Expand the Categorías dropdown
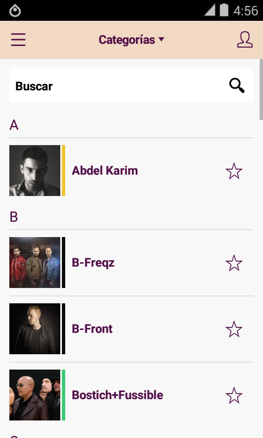The height and width of the screenshot is (438, 263). coord(131,39)
